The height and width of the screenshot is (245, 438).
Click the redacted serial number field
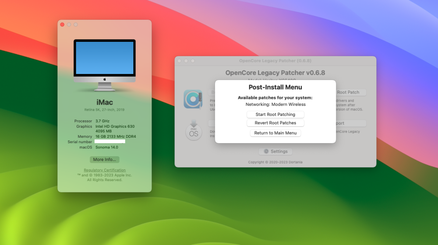click(x=110, y=142)
